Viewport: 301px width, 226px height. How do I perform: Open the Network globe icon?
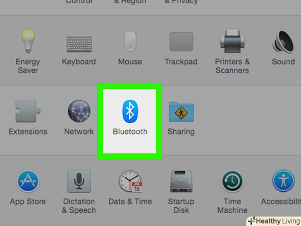(79, 111)
